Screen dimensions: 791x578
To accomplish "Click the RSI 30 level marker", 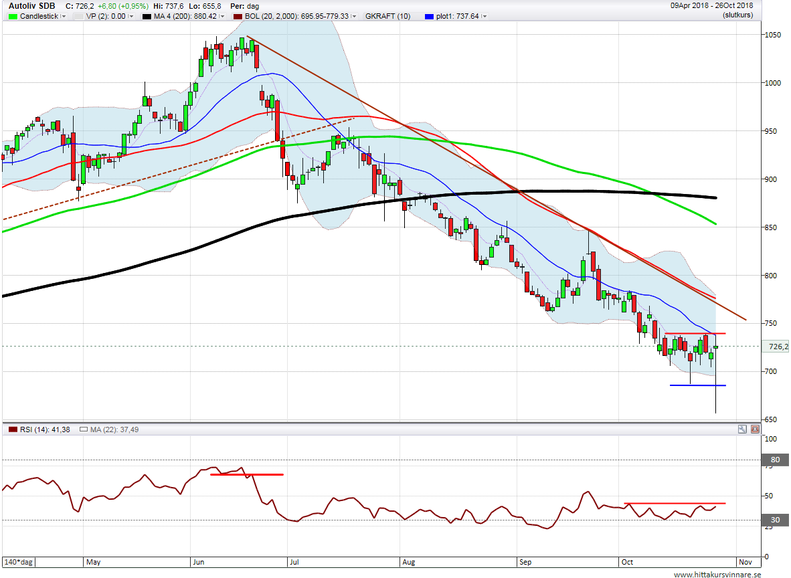I will click(775, 520).
